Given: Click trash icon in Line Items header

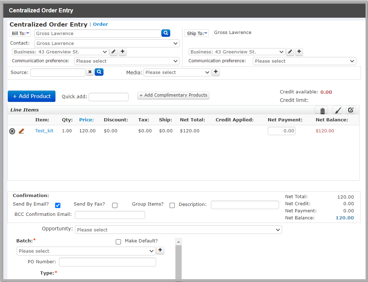Looking at the screenshot, I should (322, 110).
